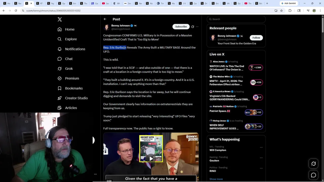Click the Explore label in sidebar
The image size is (324, 182).
pyautogui.click(x=71, y=39)
